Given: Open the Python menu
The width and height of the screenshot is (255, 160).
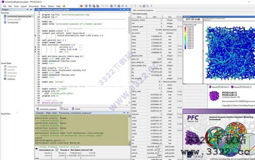Looking at the screenshot, I should [51, 6].
